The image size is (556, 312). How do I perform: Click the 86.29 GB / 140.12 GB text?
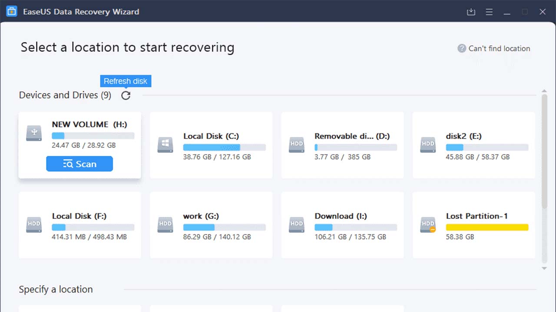pos(217,237)
